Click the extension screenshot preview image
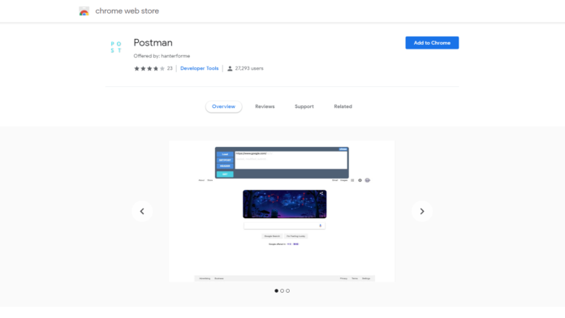 [282, 211]
